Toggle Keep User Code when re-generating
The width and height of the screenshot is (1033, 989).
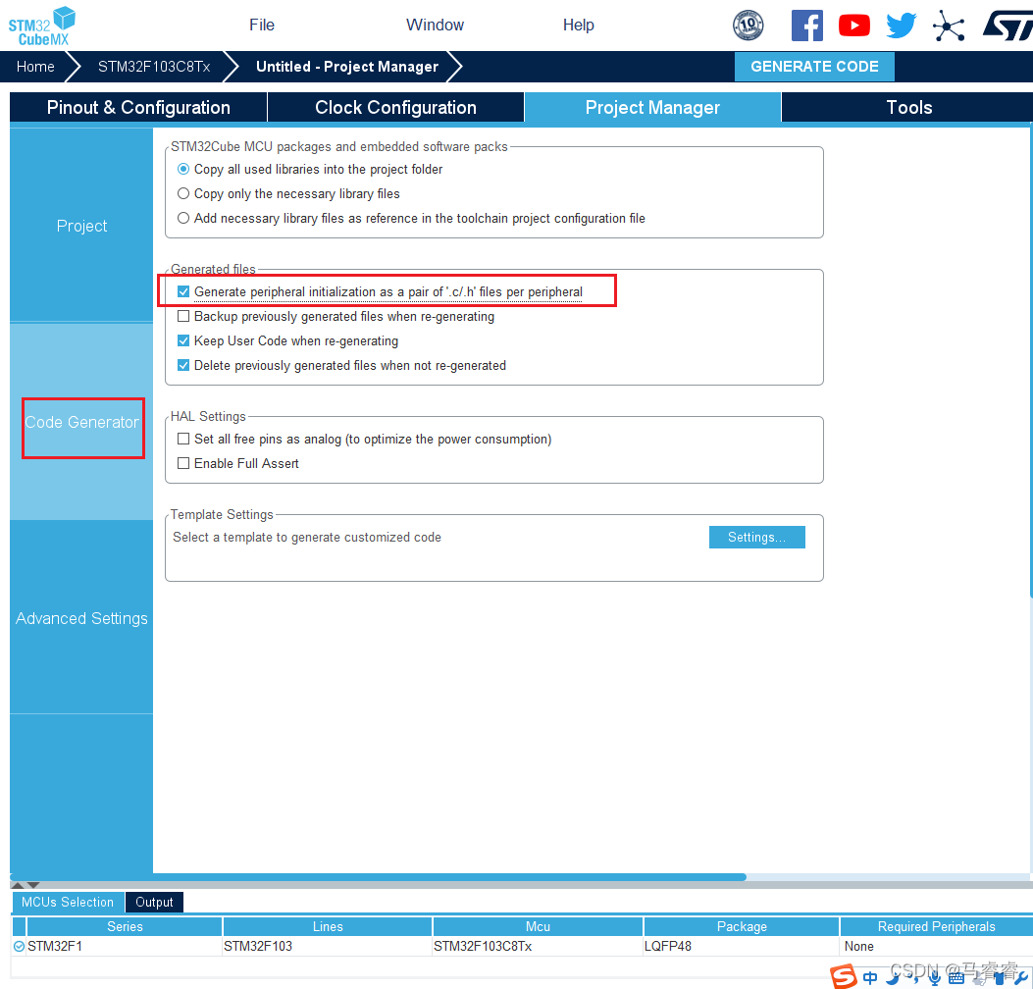[x=183, y=340]
